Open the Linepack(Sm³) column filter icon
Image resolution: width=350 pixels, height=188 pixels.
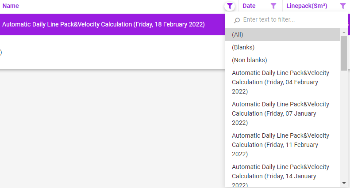click(x=343, y=6)
